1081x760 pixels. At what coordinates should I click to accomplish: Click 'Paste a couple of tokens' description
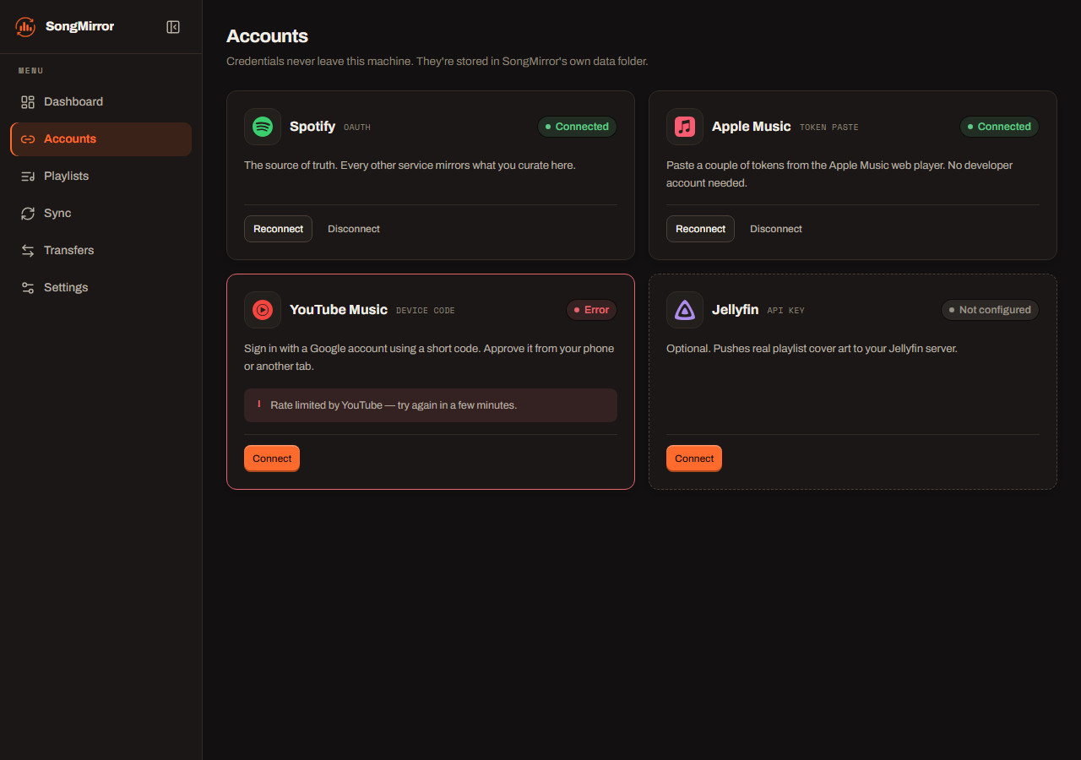pos(839,174)
